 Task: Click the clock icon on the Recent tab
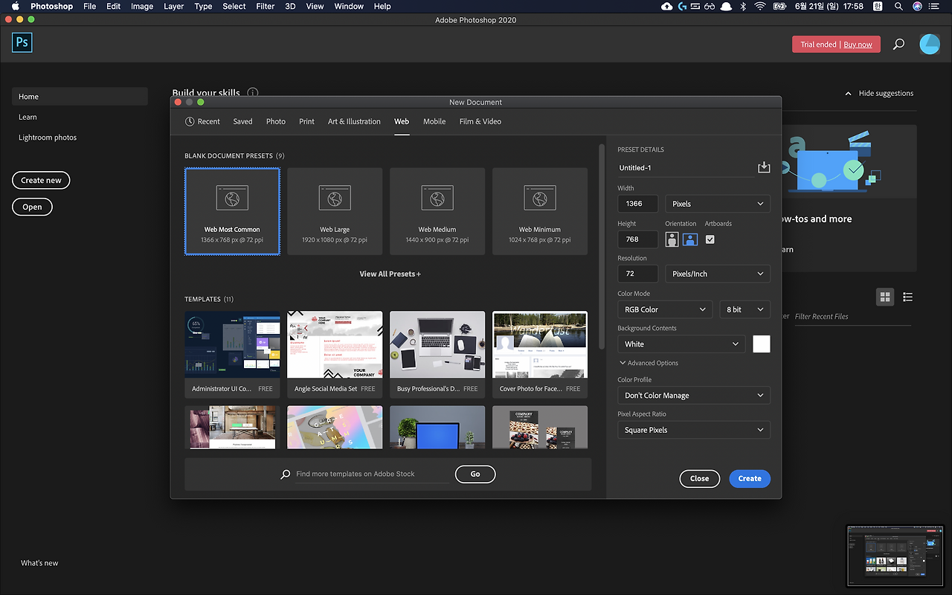[190, 121]
